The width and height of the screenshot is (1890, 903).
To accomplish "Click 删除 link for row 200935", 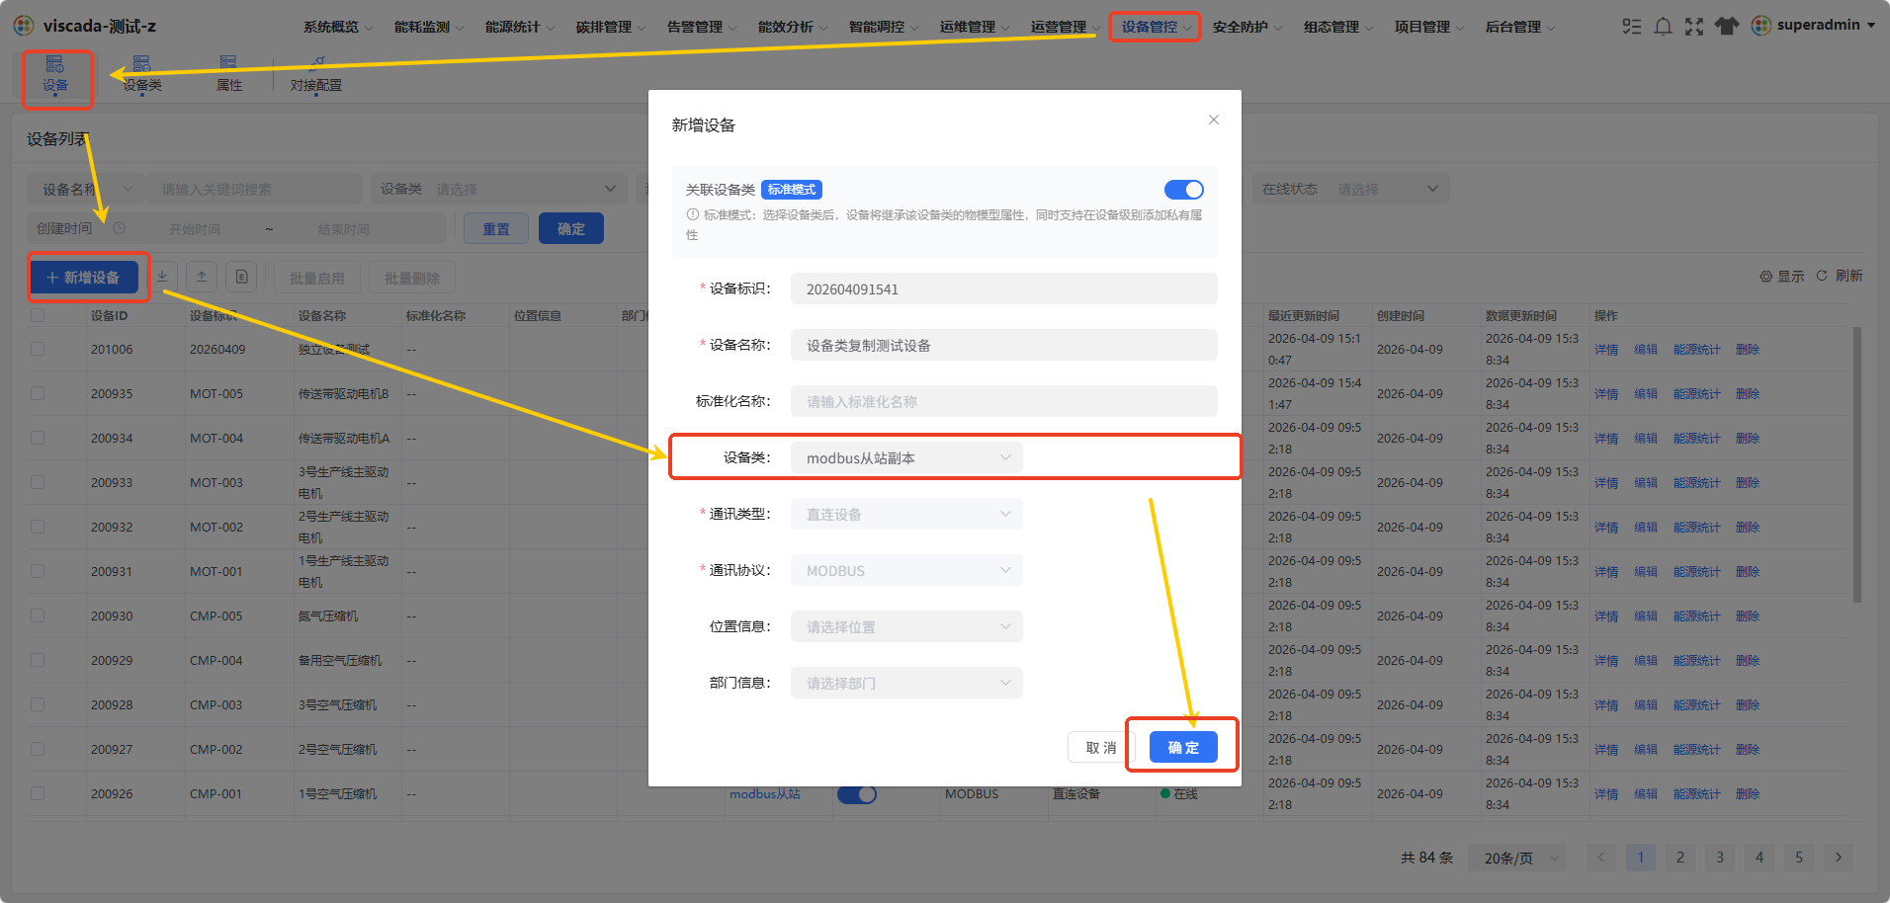I will [1748, 393].
